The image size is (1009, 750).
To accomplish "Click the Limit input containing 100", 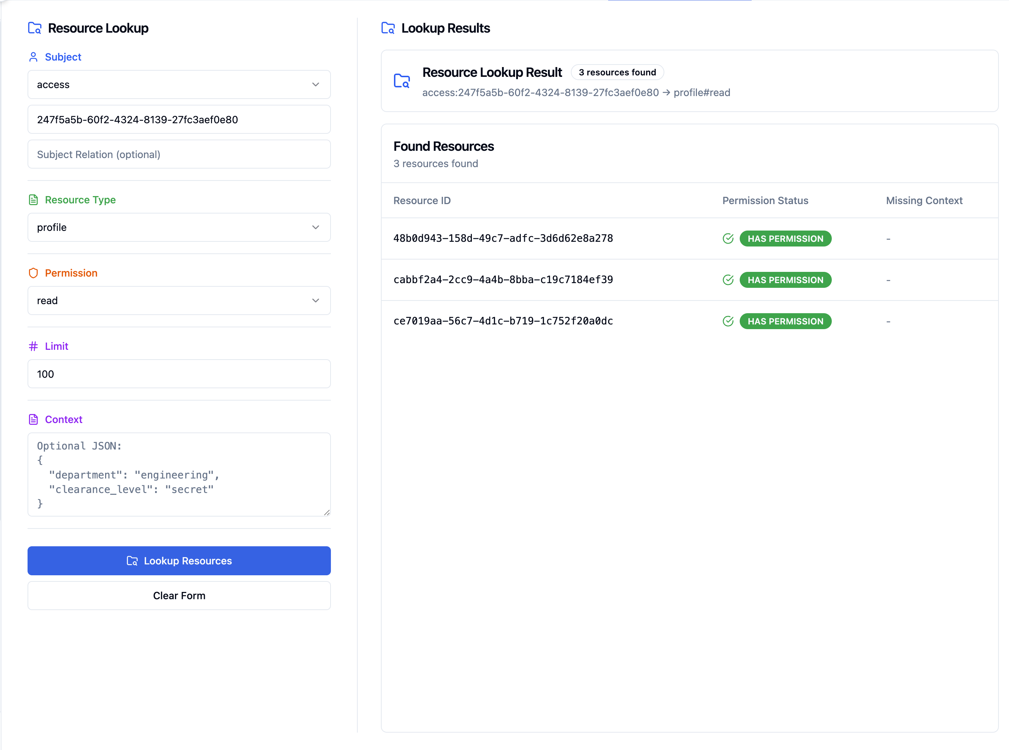I will click(x=179, y=374).
